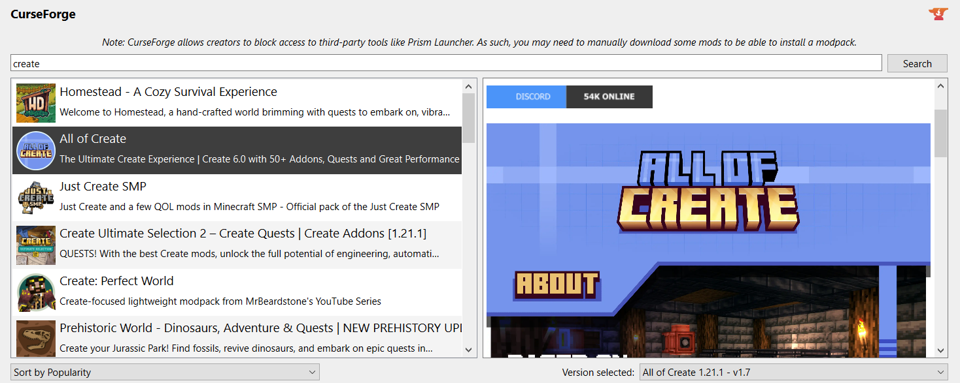
Task: Click the CurseForge anvil logo icon
Action: [x=938, y=14]
